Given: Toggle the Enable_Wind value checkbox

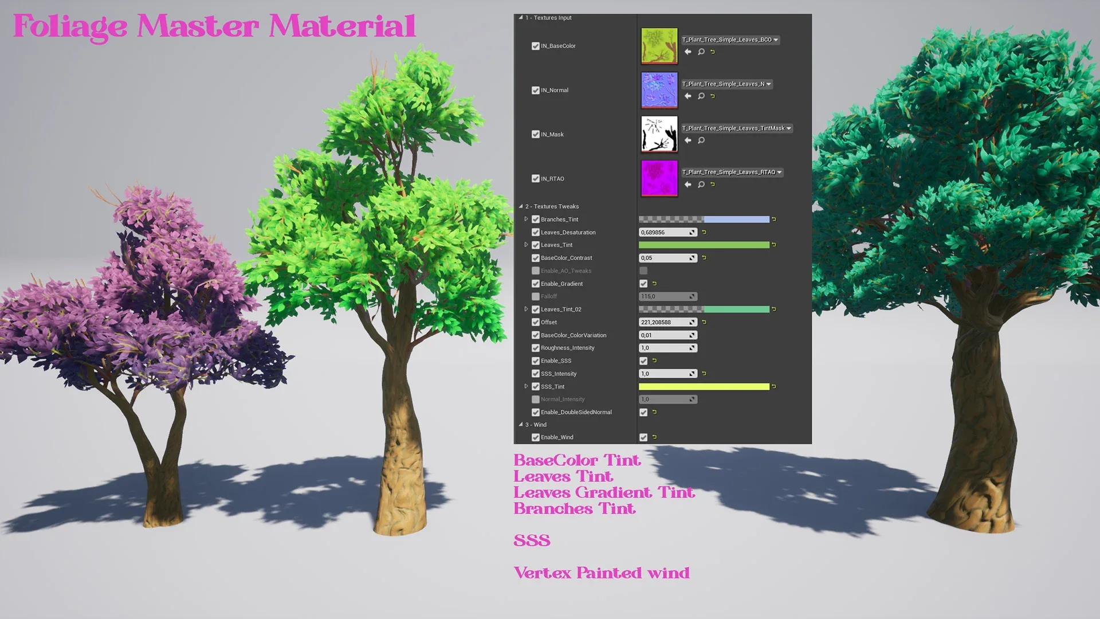Looking at the screenshot, I should click(643, 437).
